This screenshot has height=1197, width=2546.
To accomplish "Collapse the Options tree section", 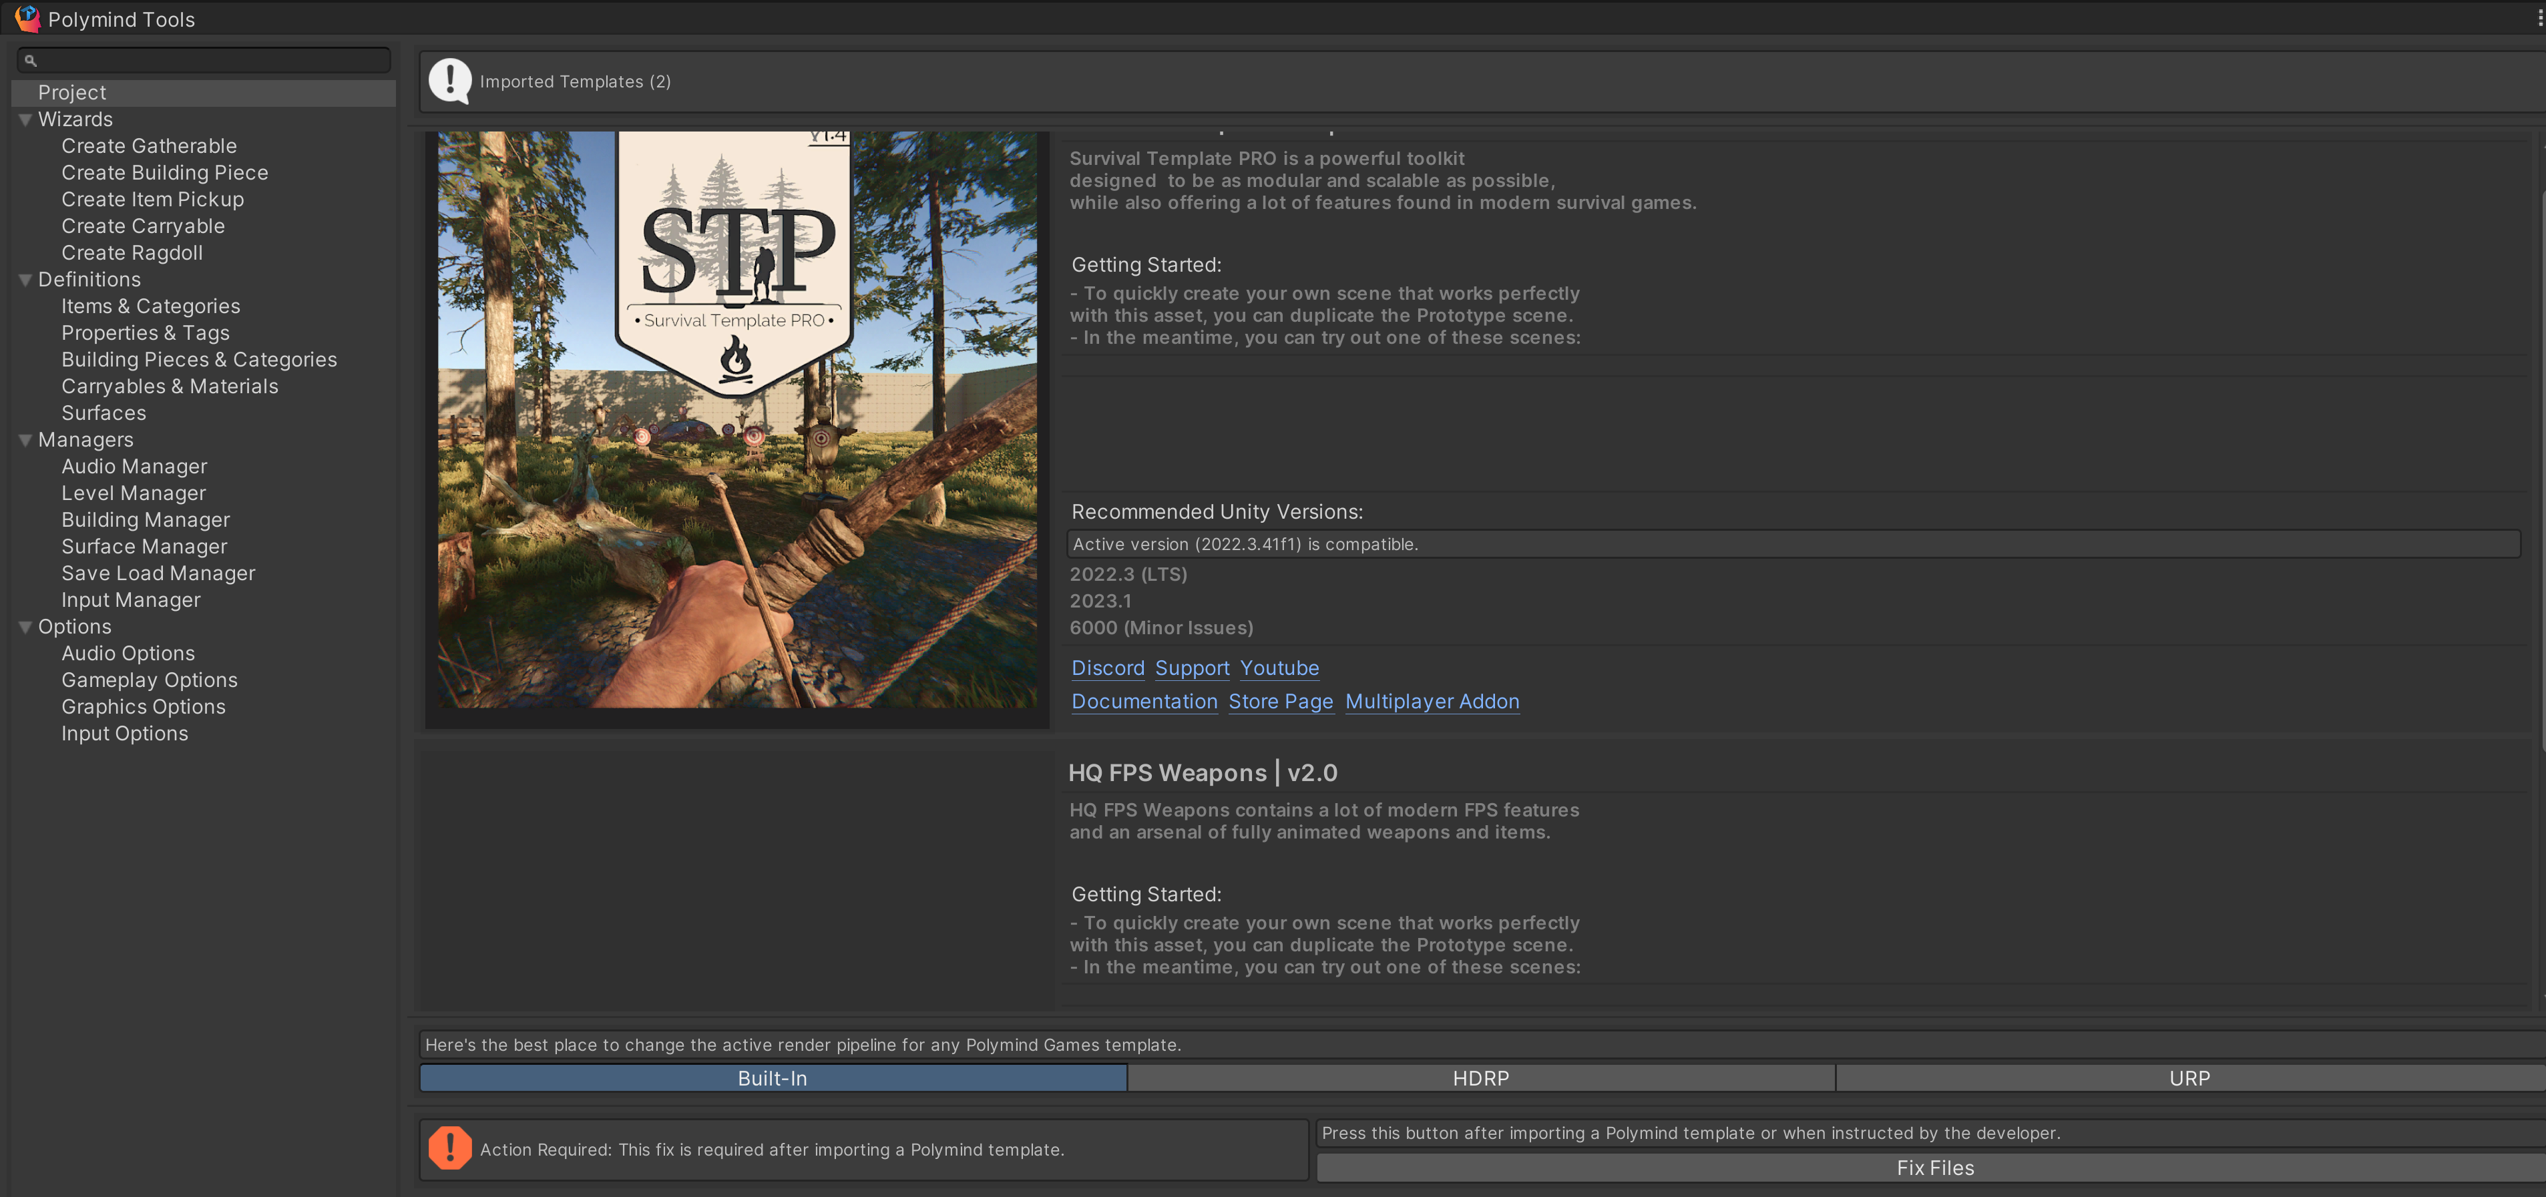I will click(x=25, y=627).
